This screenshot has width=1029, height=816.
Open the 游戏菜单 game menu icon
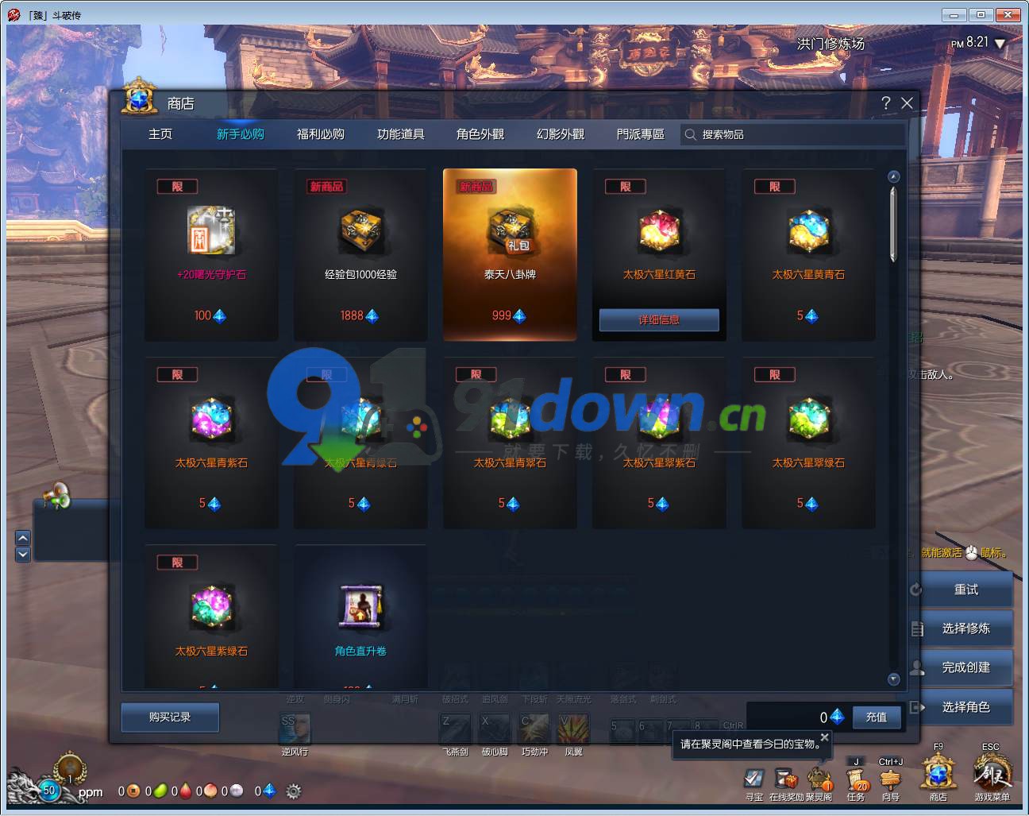point(992,772)
